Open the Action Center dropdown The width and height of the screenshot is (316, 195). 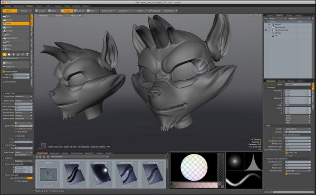(x=109, y=11)
